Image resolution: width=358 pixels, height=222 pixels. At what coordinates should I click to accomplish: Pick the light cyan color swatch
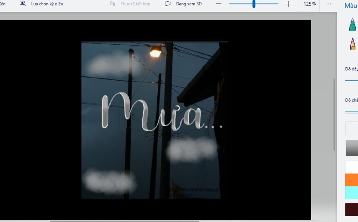[x=352, y=193]
